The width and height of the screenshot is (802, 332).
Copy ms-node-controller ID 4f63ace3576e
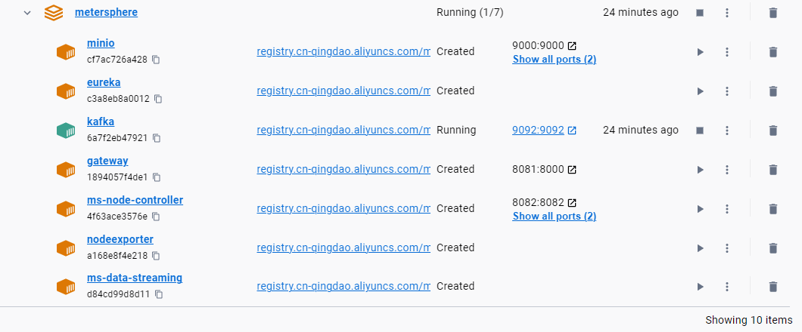click(157, 217)
